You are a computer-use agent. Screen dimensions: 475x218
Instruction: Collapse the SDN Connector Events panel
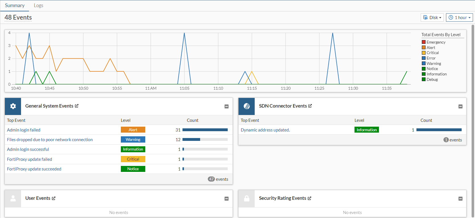[x=460, y=106]
